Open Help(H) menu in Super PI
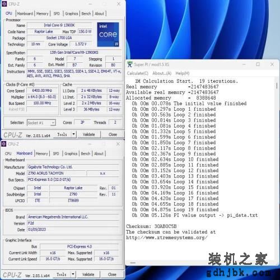The image size is (280, 280). 183,73
